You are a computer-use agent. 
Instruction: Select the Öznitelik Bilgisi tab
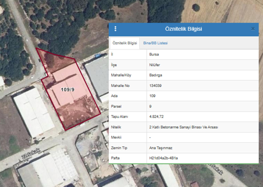(x=124, y=43)
